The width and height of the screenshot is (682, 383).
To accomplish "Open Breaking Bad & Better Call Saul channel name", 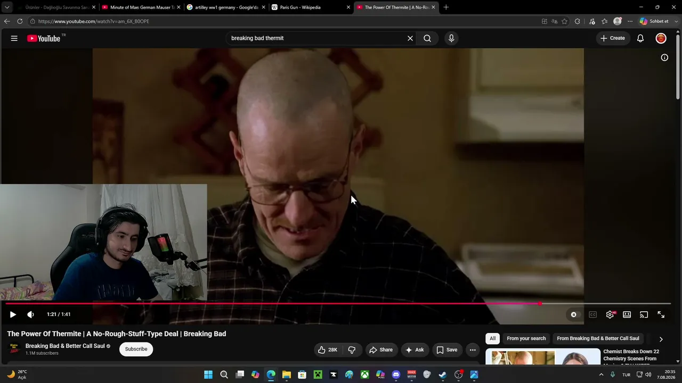I will [65, 346].
